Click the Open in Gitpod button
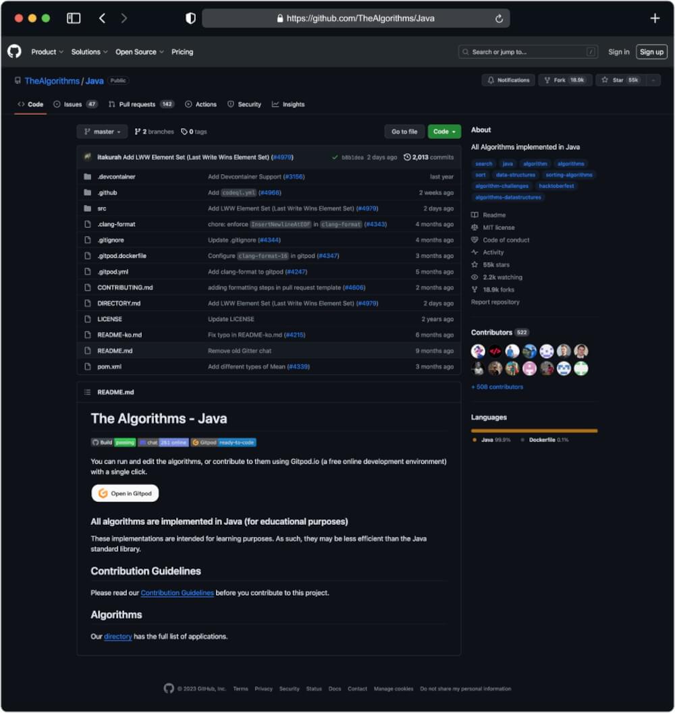 [x=125, y=493]
